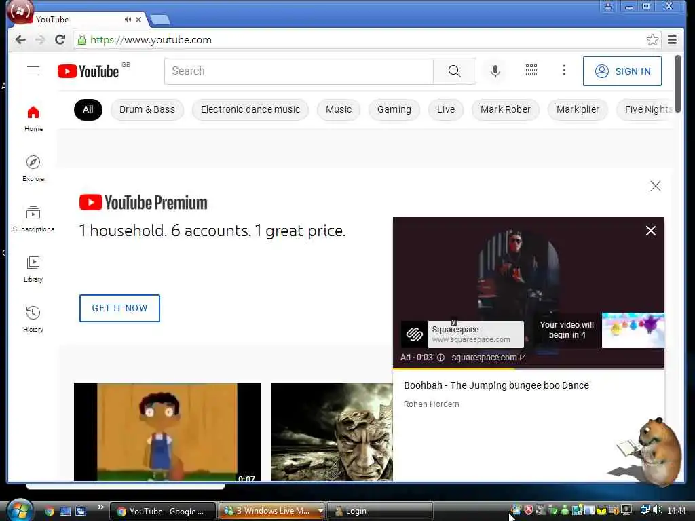Click the network icon in system tray
695x521 pixels.
point(645,510)
